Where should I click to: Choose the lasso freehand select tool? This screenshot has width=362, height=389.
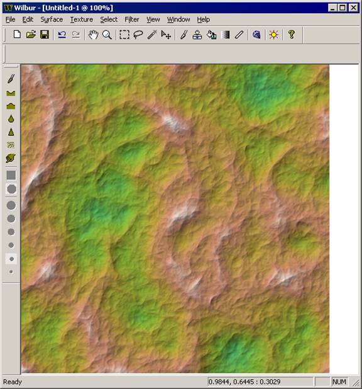tap(138, 35)
